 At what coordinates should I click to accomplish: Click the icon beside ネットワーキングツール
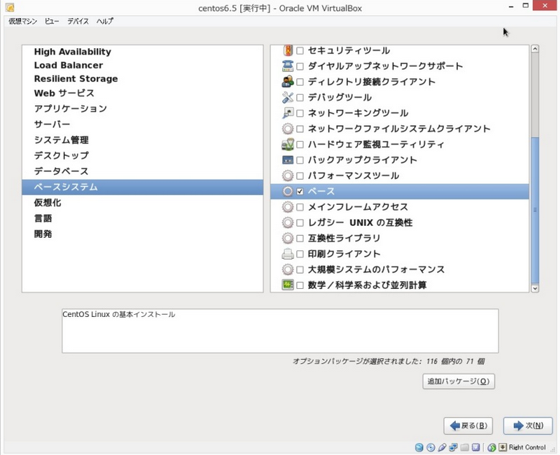(288, 114)
